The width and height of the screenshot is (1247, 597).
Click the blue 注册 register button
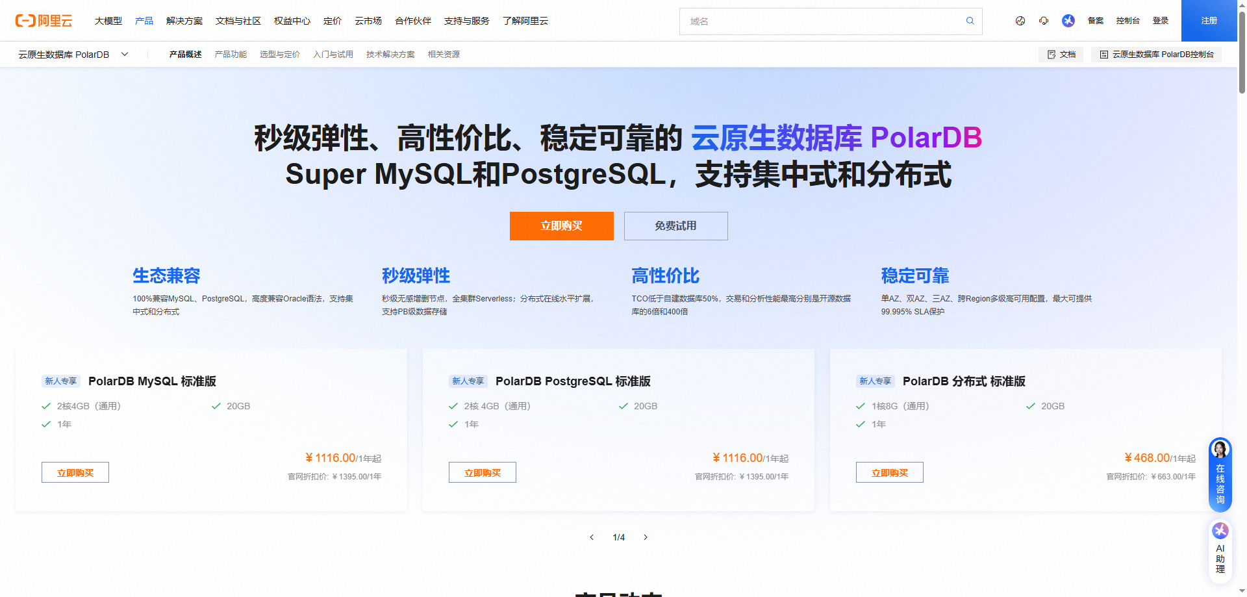tap(1209, 21)
